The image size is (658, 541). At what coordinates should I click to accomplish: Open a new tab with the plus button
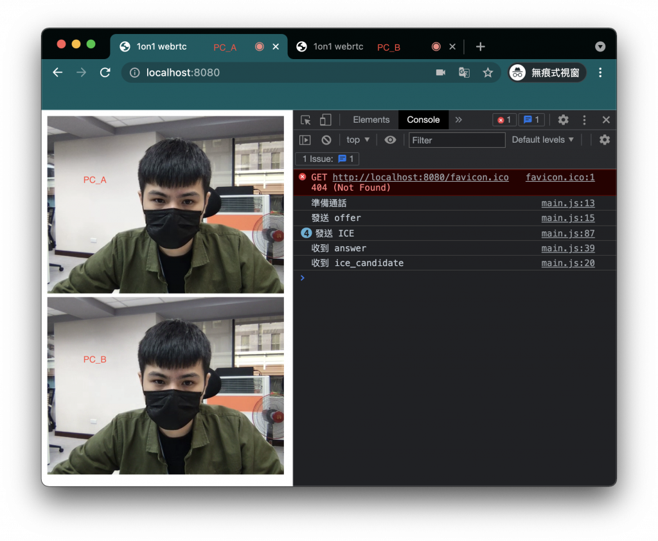pos(481,47)
